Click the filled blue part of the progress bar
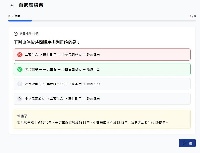 (20, 21)
